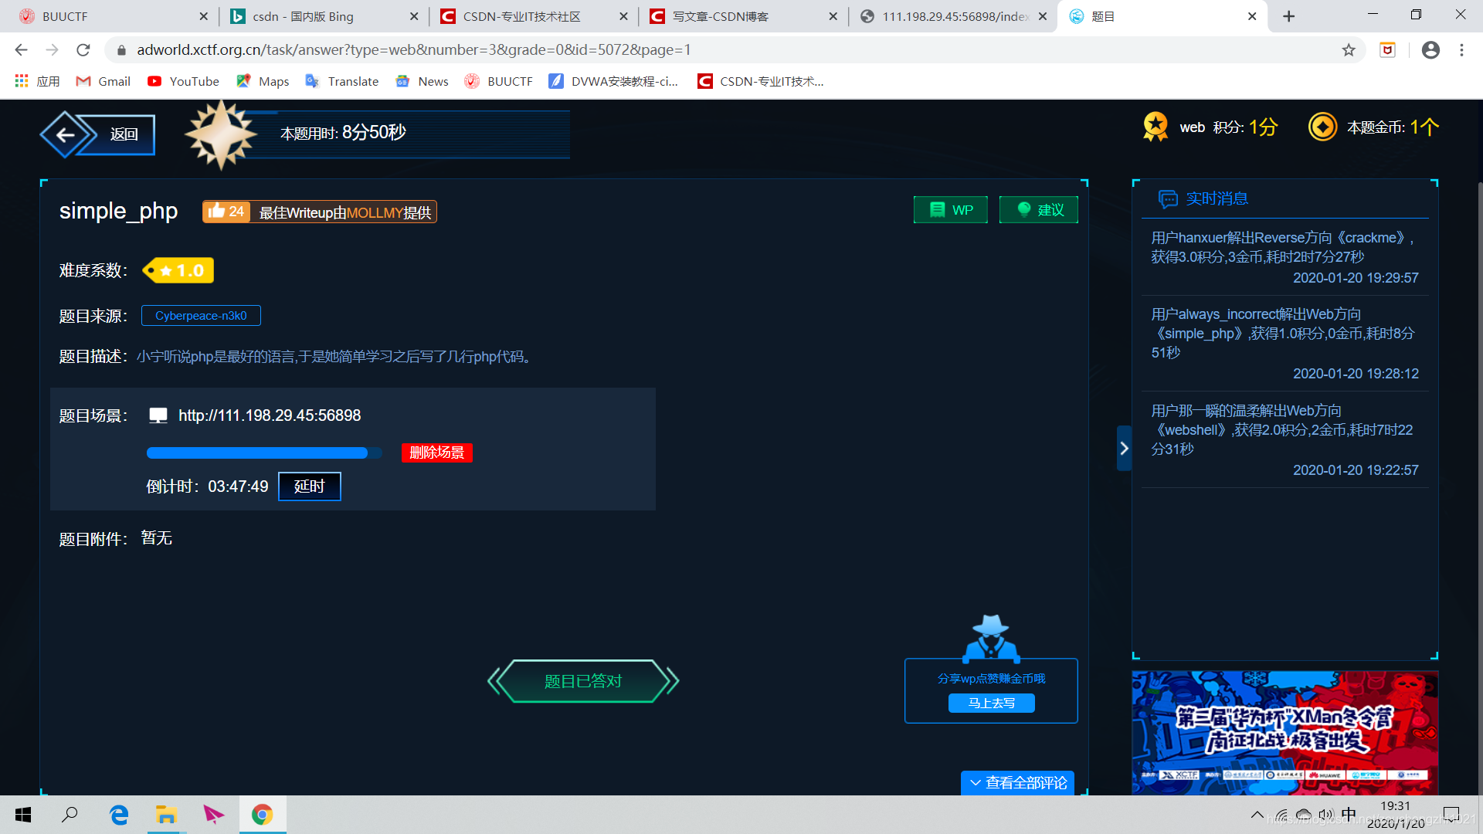Screen dimensions: 1483x834
Task: Open the BUUCTF bookmark
Action: [499, 81]
